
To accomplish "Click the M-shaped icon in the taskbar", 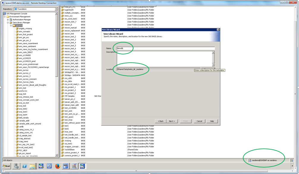I will point(74,166).
